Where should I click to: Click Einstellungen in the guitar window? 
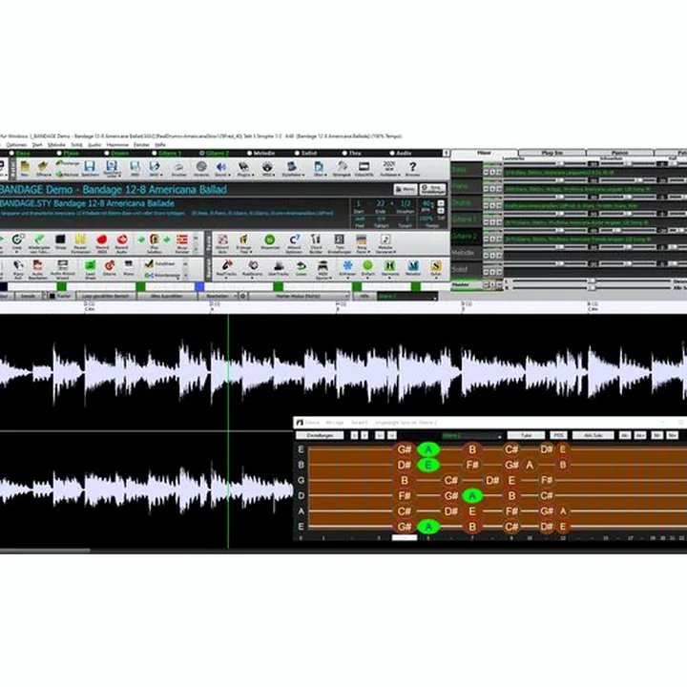coord(321,435)
